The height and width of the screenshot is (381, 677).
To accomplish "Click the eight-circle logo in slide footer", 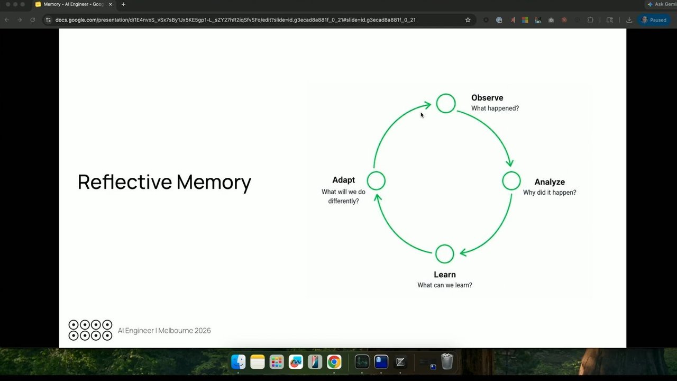I will pos(90,330).
